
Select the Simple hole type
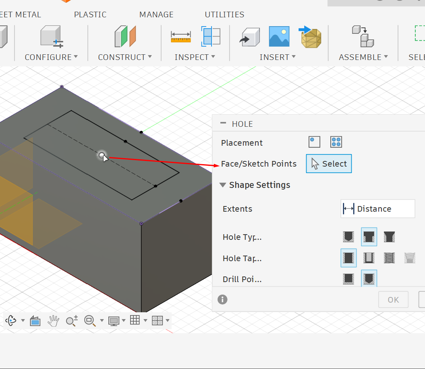tap(348, 237)
